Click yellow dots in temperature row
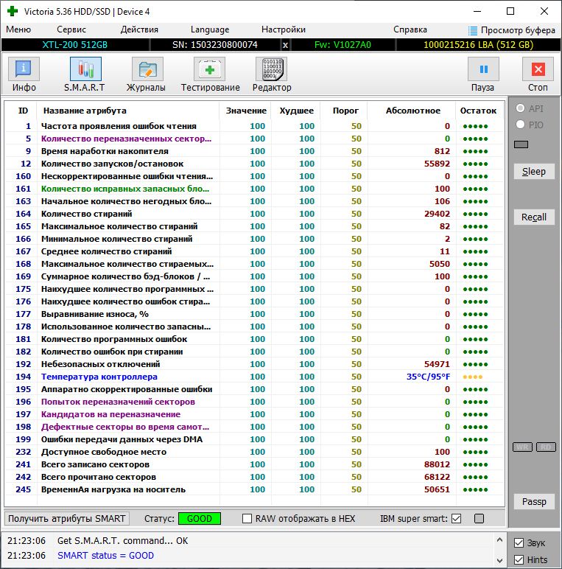This screenshot has height=569, width=562. tap(473, 377)
